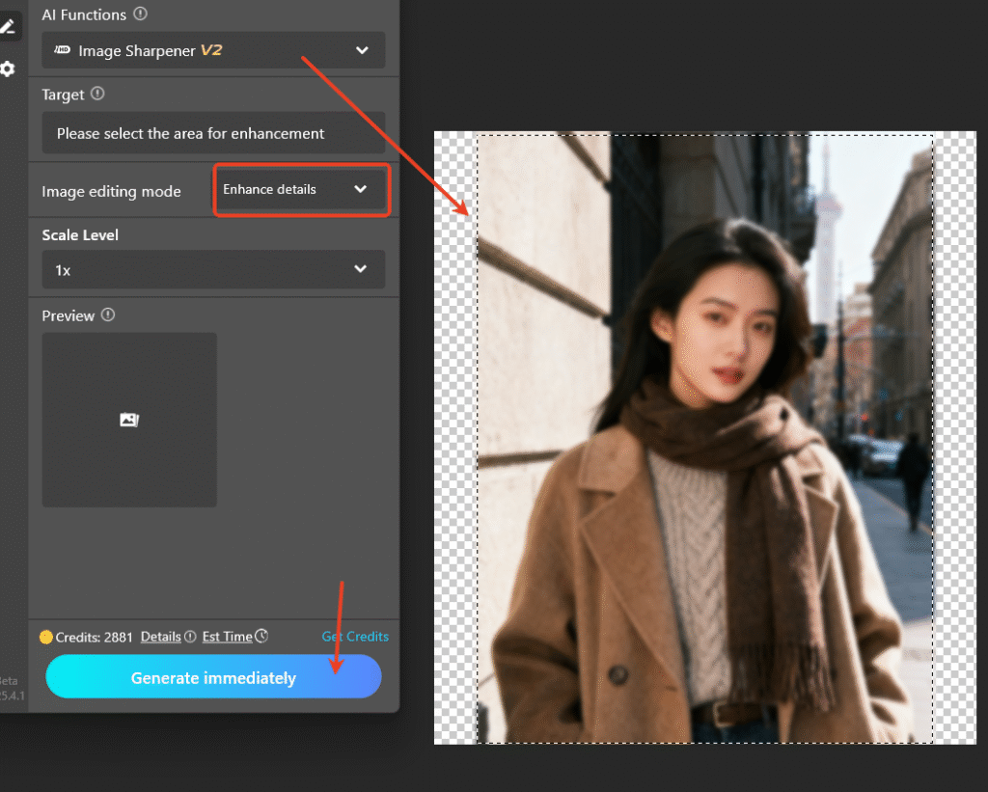Viewport: 988px width, 792px height.
Task: Click the image placeholder icon in Preview
Action: [128, 420]
